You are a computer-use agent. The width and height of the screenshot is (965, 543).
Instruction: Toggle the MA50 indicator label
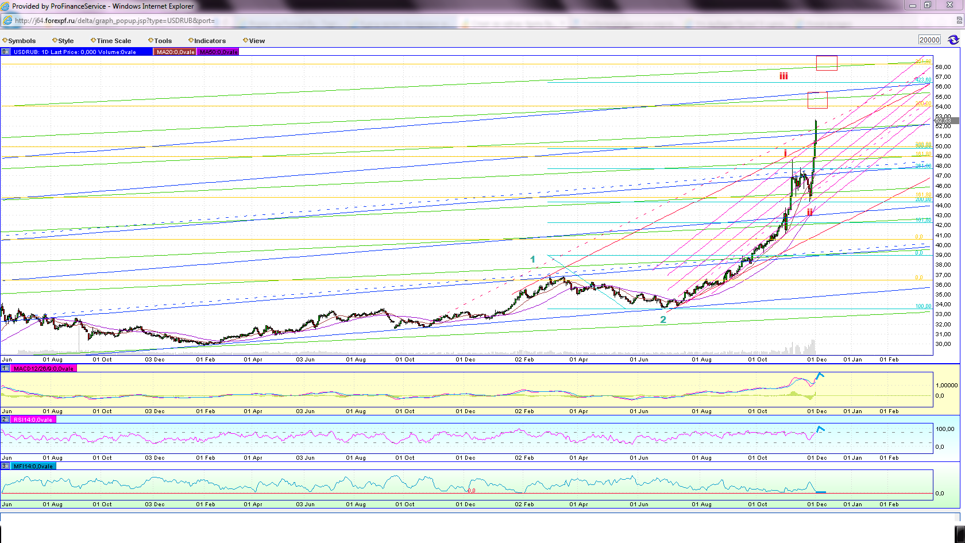pyautogui.click(x=218, y=52)
